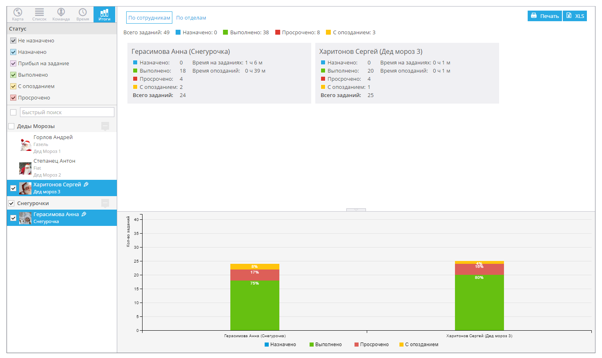Click the spreadsheet icon on the XLS button
The height and width of the screenshot is (358, 602).
click(569, 15)
